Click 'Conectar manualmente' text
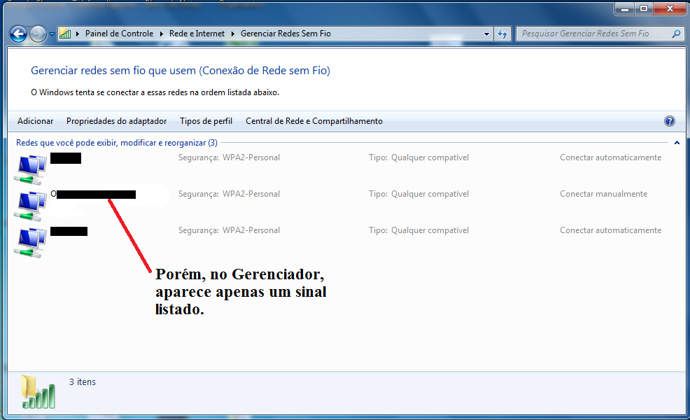This screenshot has height=420, width=690. pos(603,194)
